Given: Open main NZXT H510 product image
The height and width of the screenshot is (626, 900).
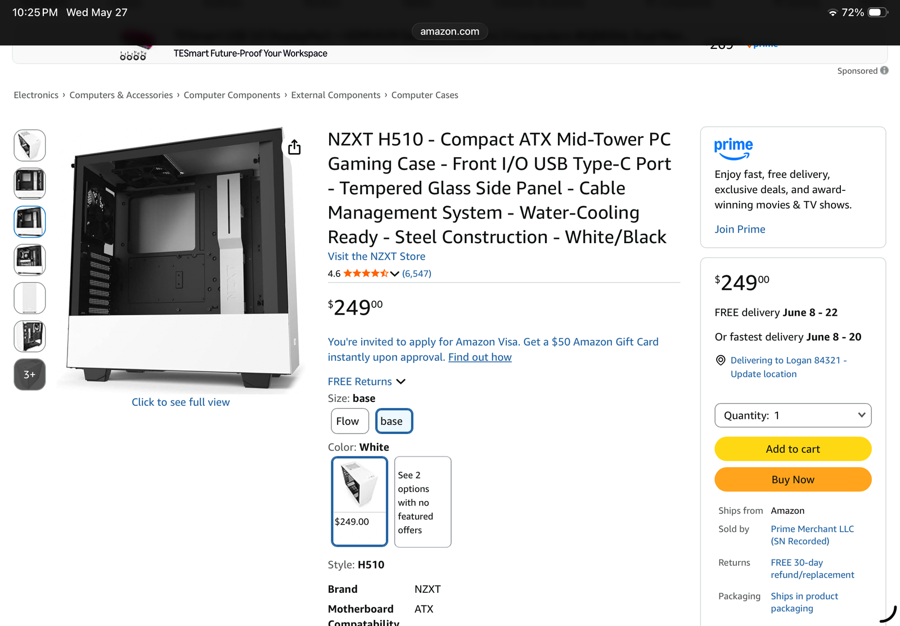Looking at the screenshot, I should point(181,258).
